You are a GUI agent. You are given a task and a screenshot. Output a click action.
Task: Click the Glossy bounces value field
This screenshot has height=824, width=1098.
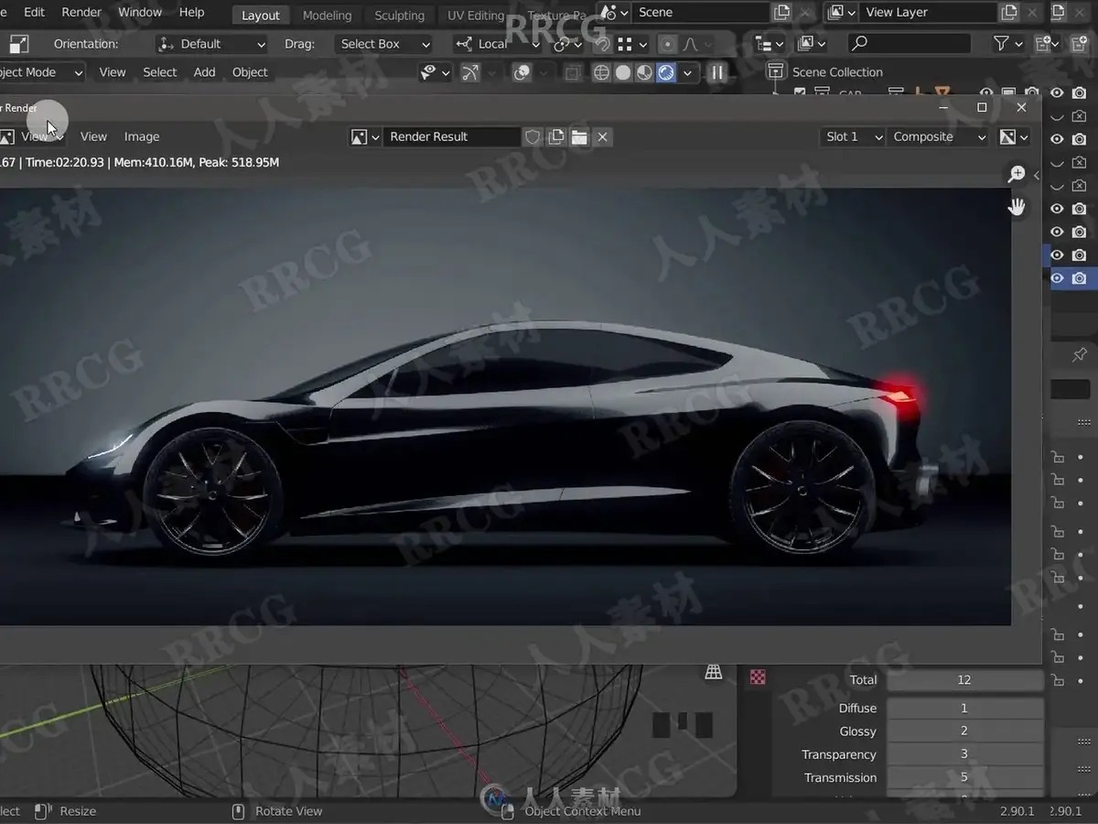964,731
